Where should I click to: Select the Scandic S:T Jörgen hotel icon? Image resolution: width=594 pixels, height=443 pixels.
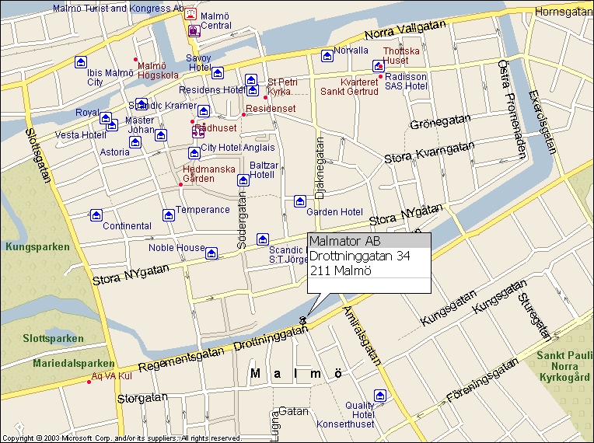[263, 239]
